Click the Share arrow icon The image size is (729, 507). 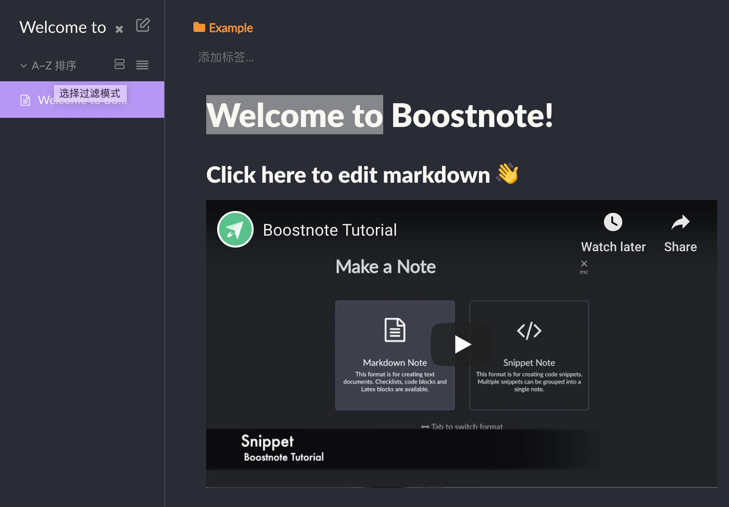(x=680, y=222)
